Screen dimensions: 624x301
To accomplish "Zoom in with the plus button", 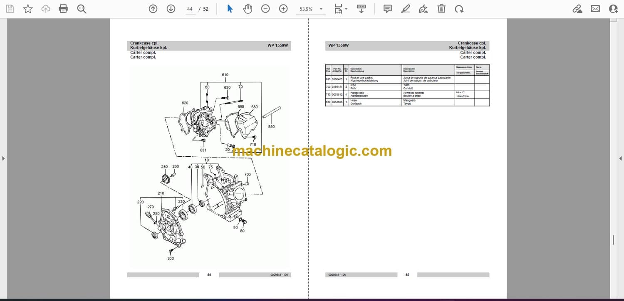I will coord(283,9).
